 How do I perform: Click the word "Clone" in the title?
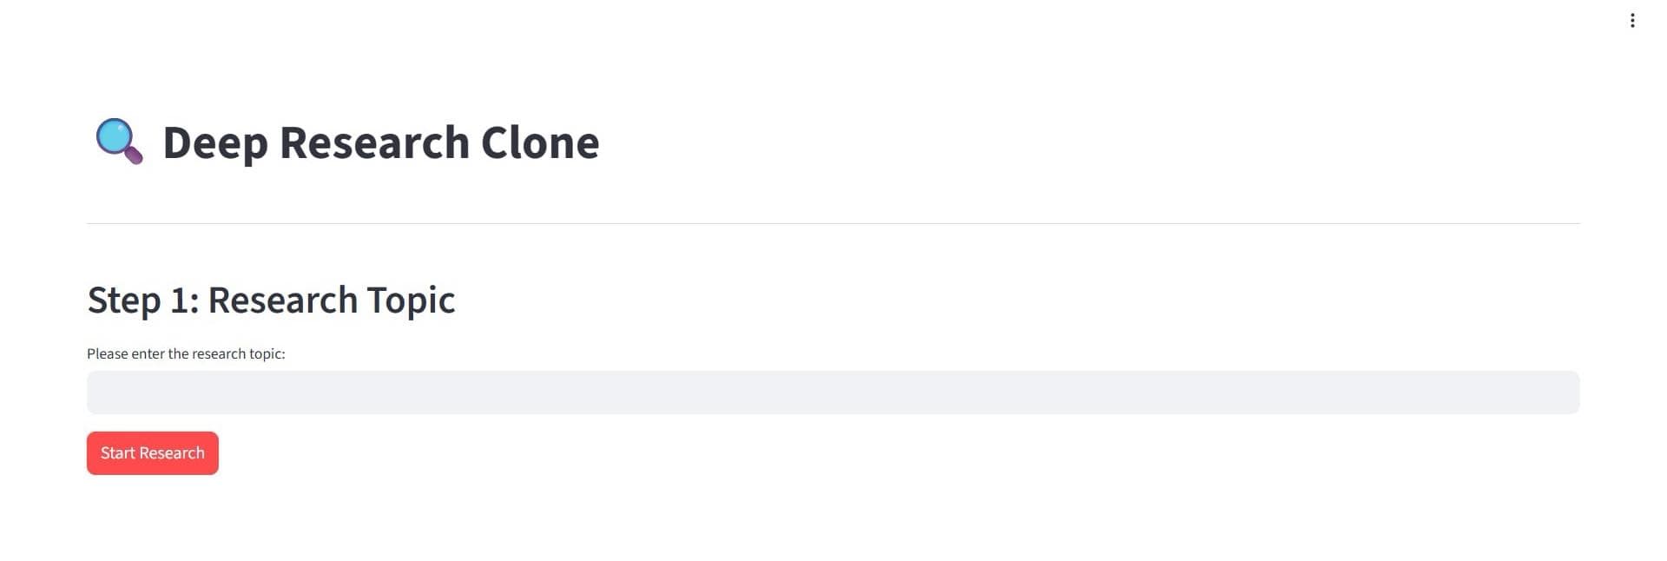tap(539, 143)
